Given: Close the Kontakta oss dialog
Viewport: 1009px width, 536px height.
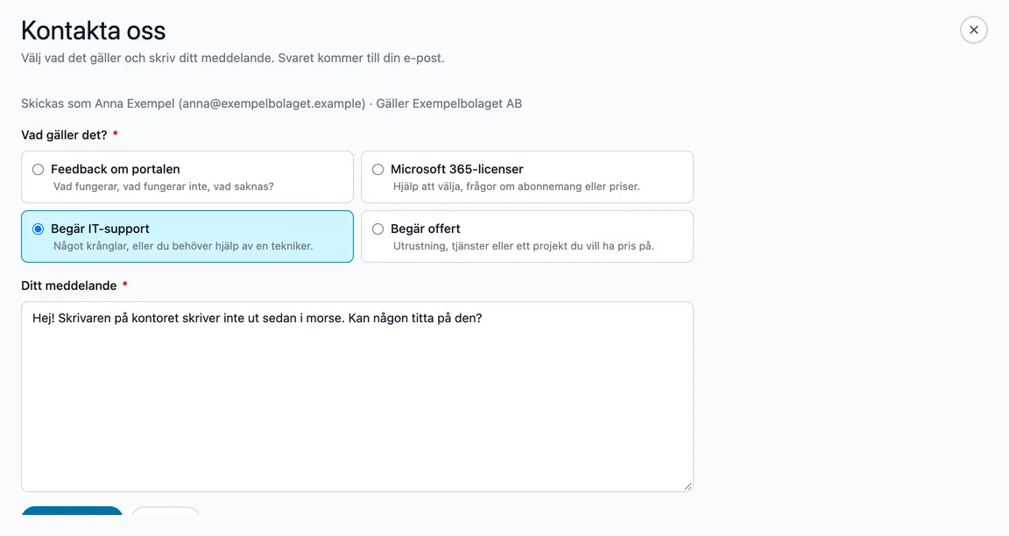Looking at the screenshot, I should (974, 31).
